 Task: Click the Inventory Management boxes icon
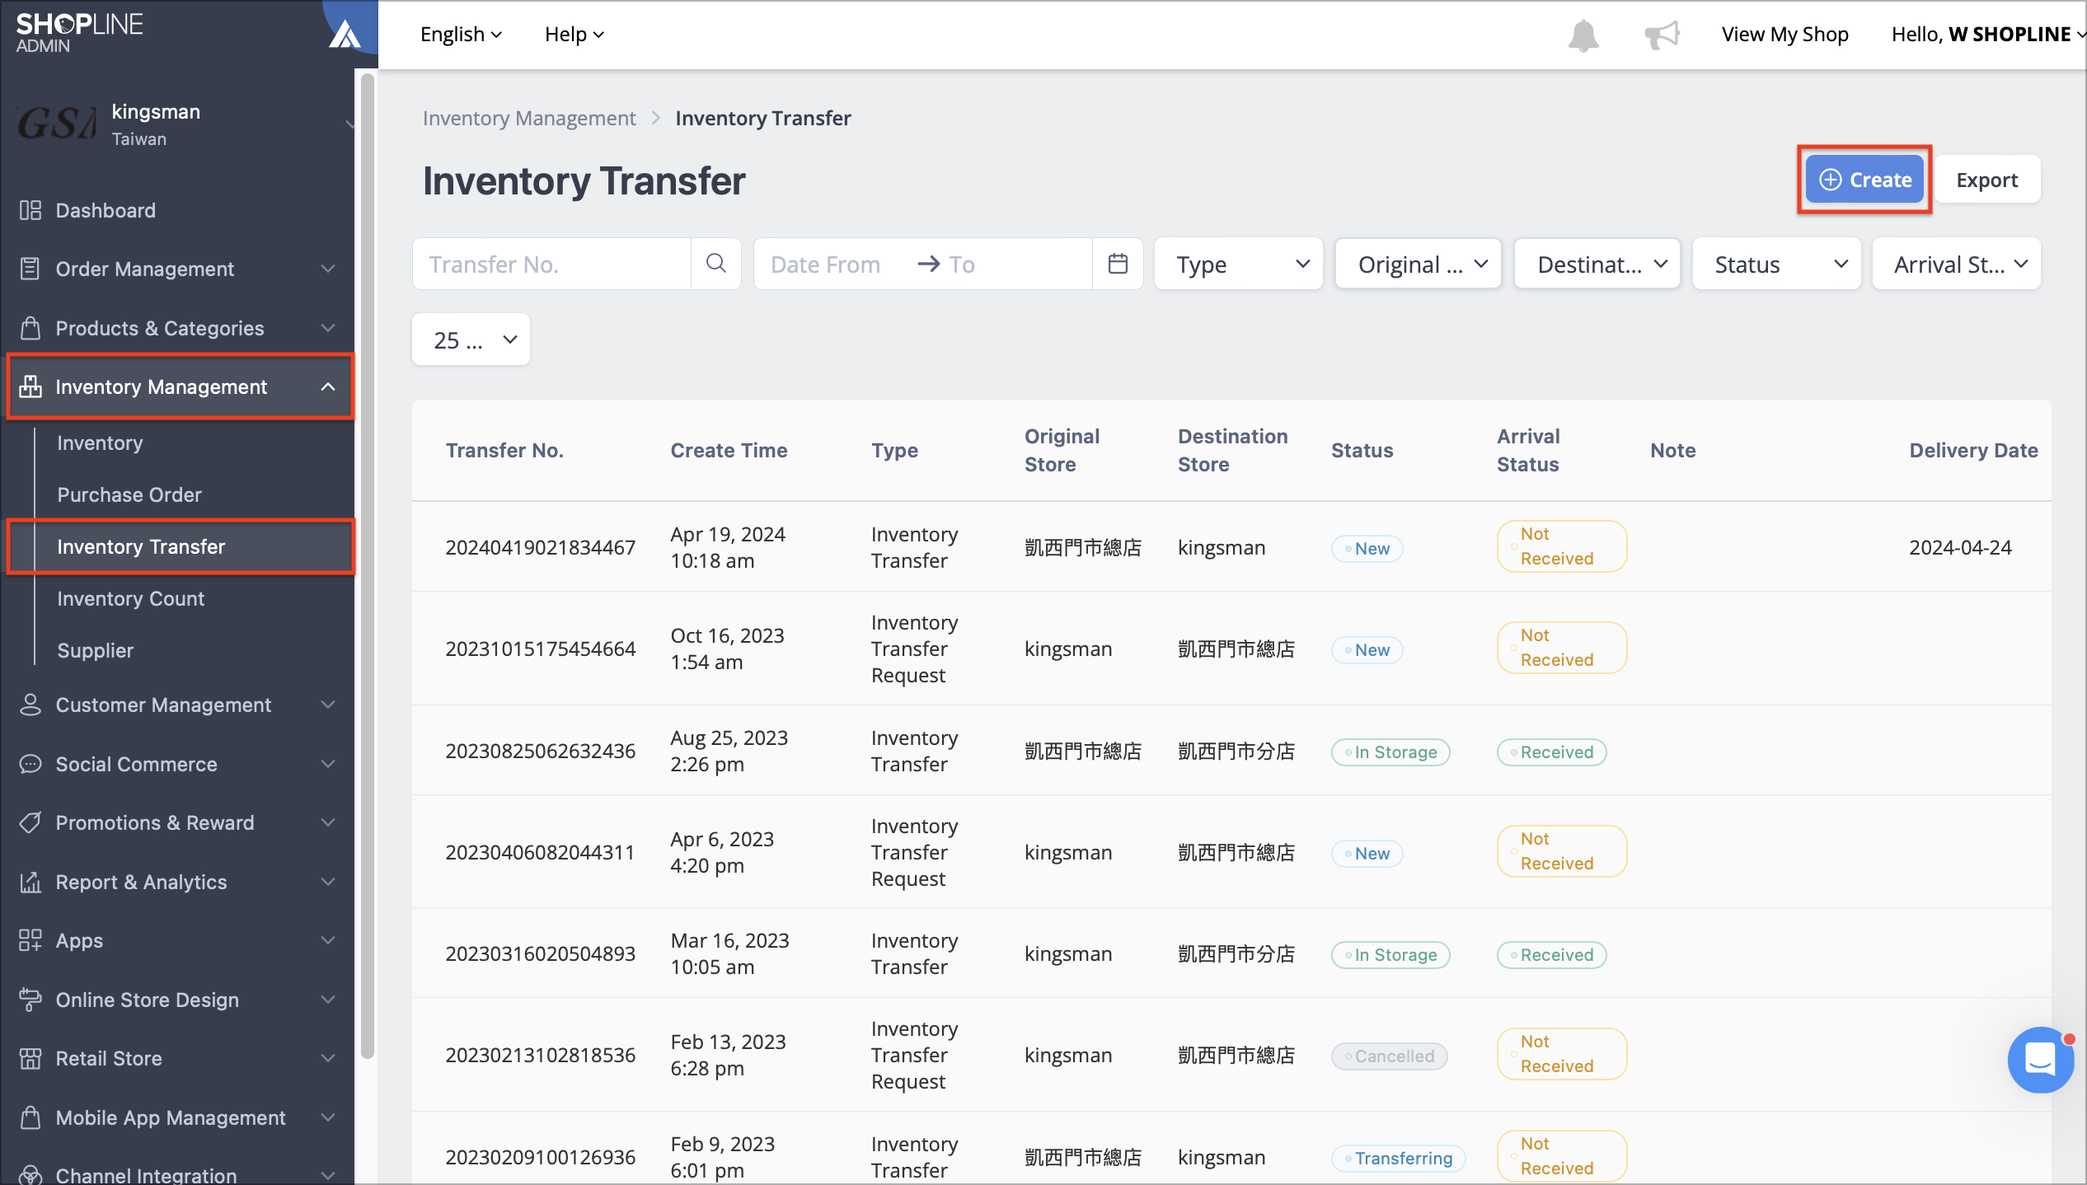point(30,386)
